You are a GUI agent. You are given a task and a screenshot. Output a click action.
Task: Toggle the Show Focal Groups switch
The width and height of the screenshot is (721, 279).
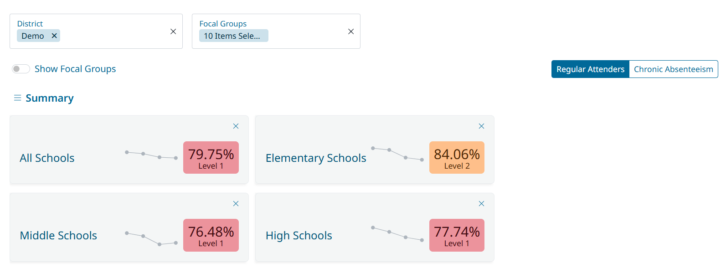[x=21, y=69]
